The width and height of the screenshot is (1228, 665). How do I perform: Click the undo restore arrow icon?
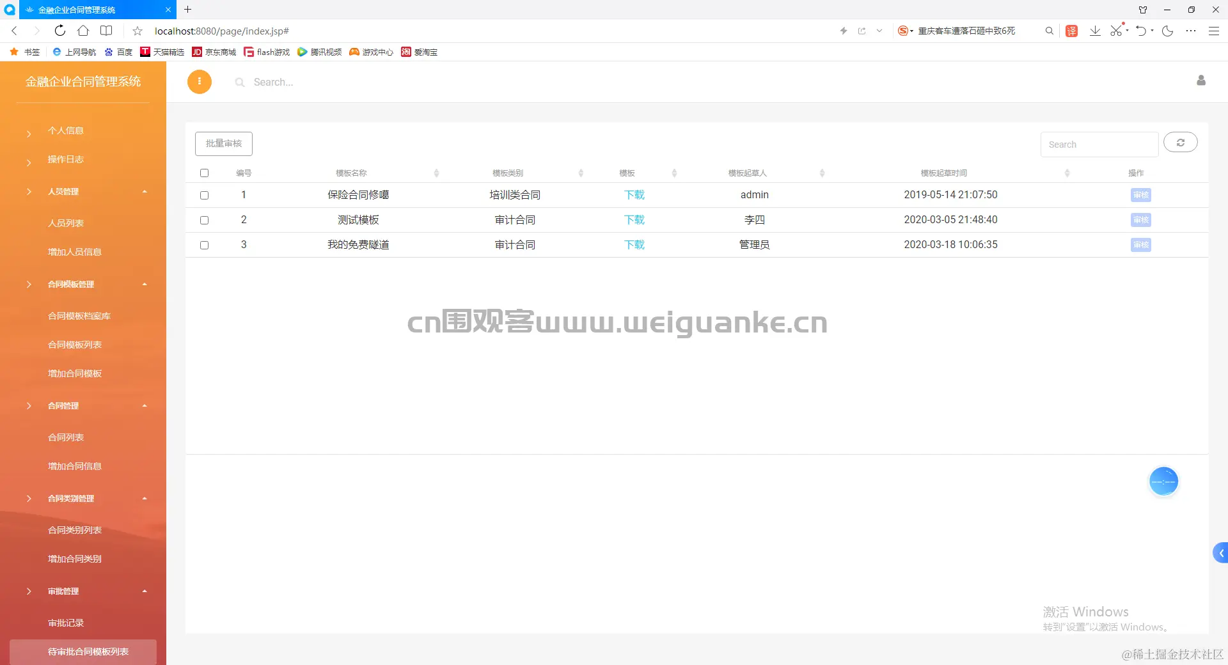point(1141,31)
